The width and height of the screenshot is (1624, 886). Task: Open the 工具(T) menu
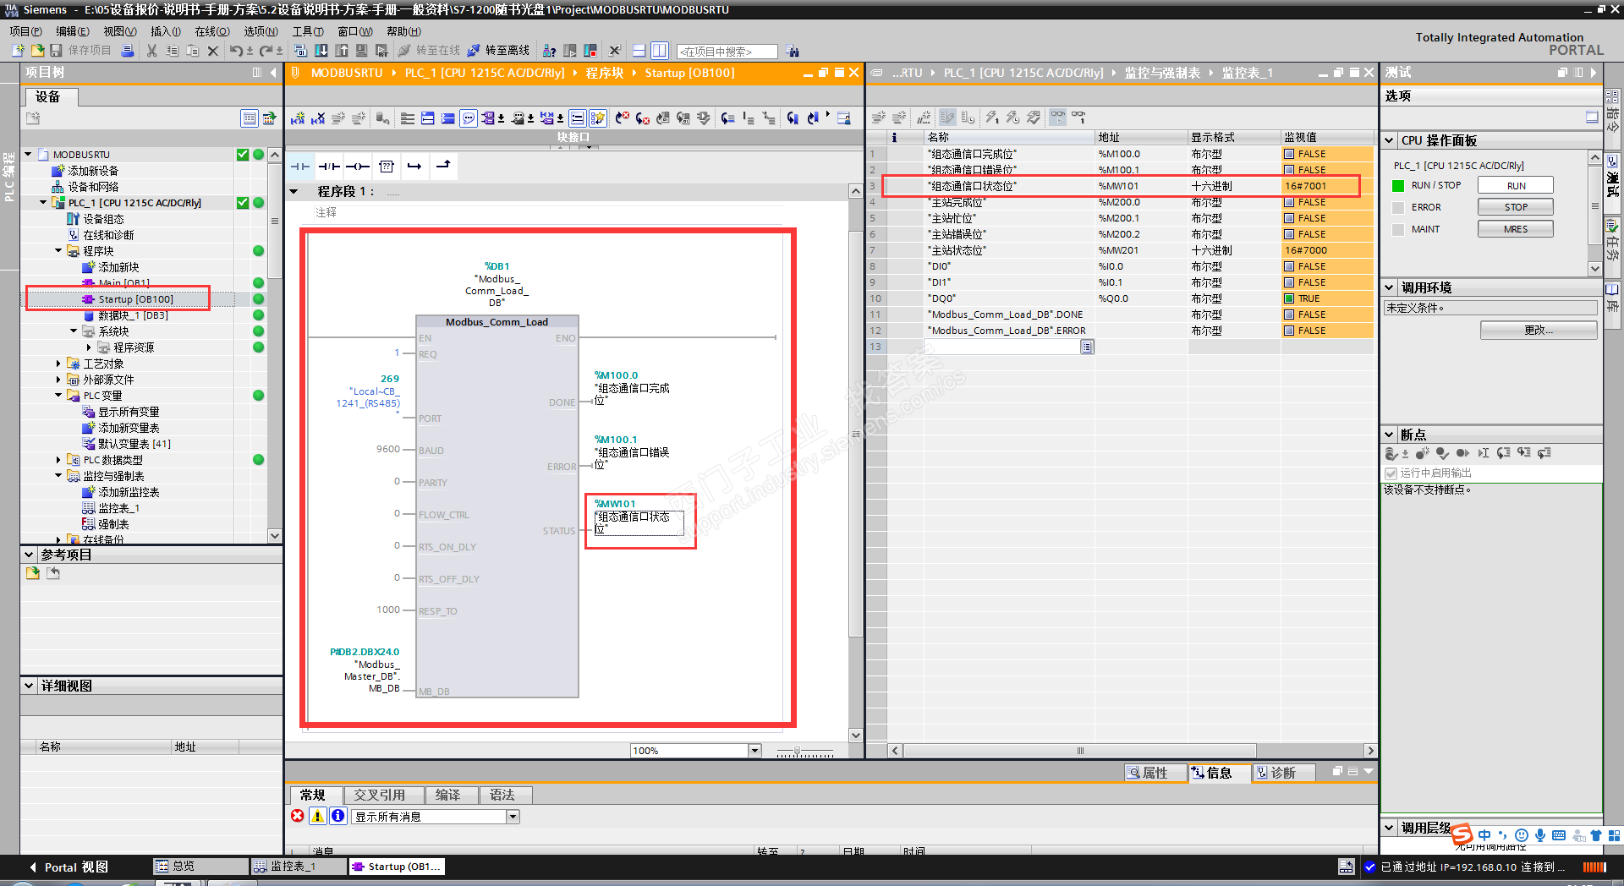point(308,31)
